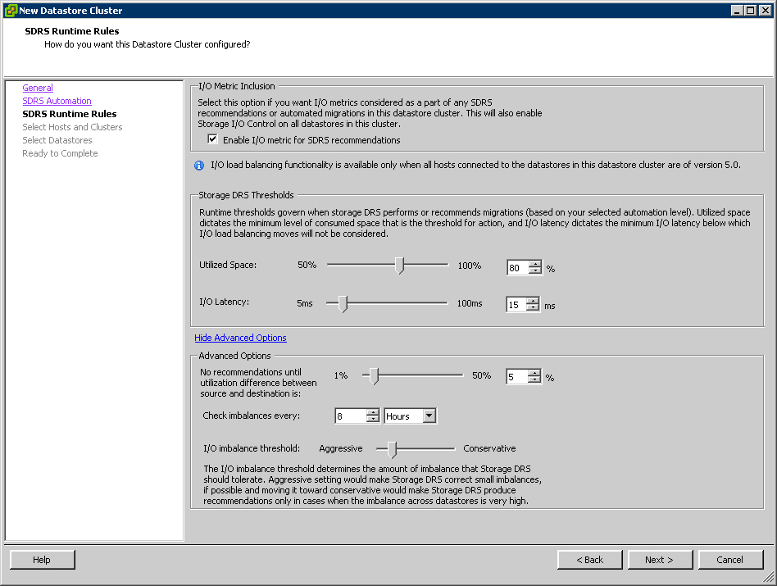Increase utilization difference with up arrow
Image resolution: width=777 pixels, height=586 pixels.
[534, 373]
